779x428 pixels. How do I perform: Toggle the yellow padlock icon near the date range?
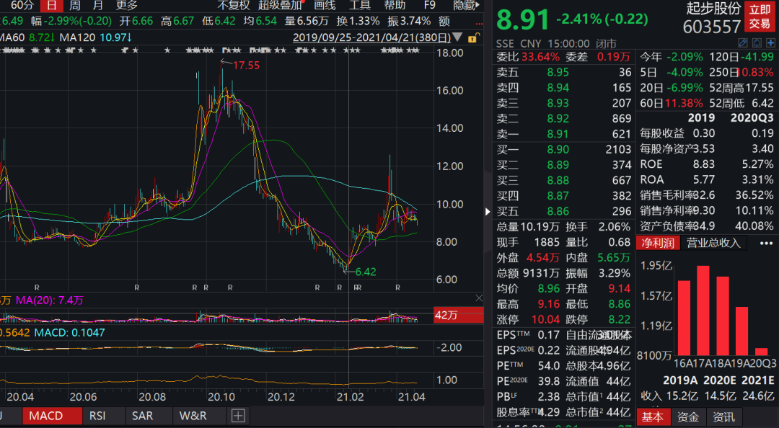click(473, 37)
